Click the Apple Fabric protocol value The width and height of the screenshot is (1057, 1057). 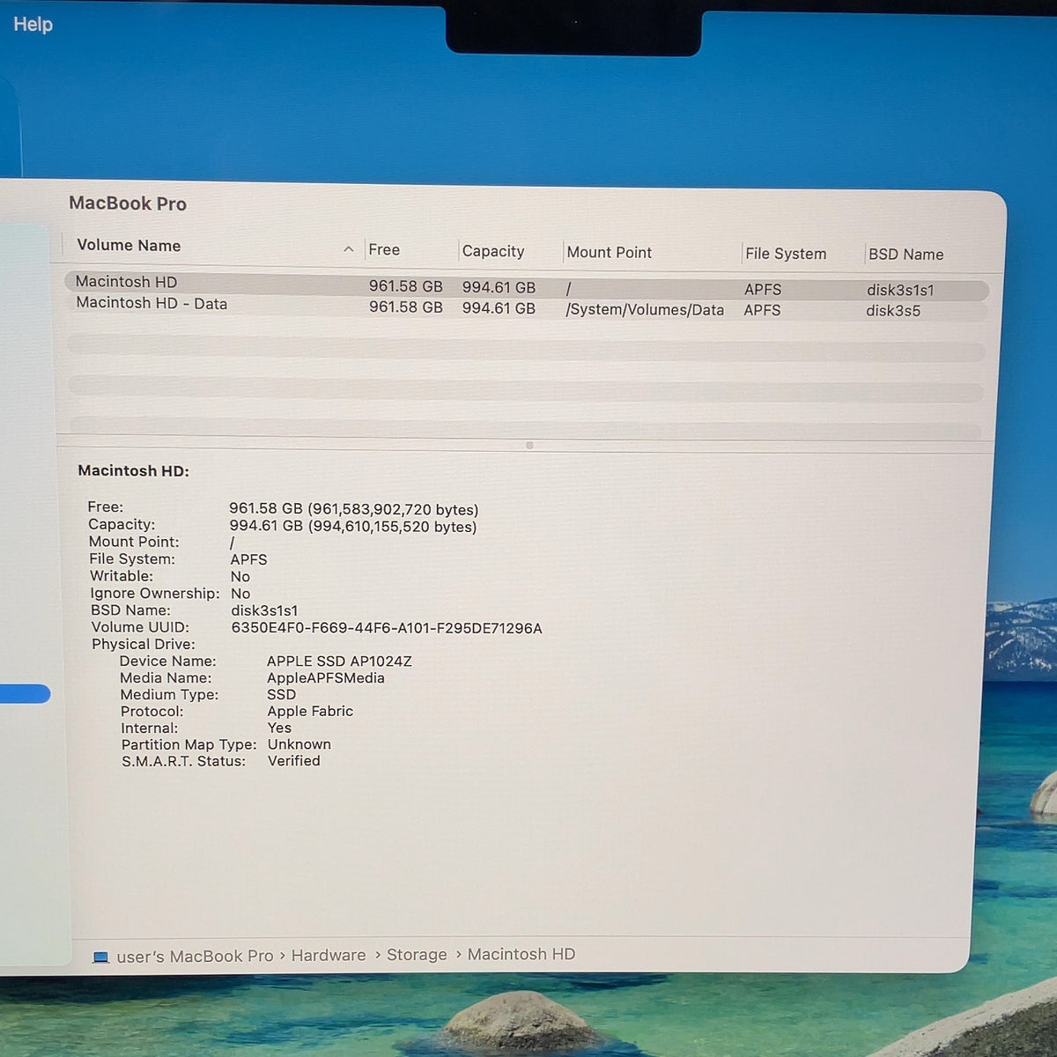click(x=310, y=711)
